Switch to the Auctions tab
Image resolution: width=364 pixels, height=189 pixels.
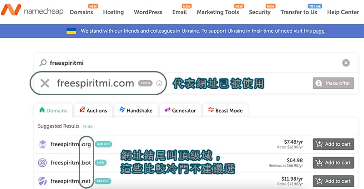click(x=93, y=110)
